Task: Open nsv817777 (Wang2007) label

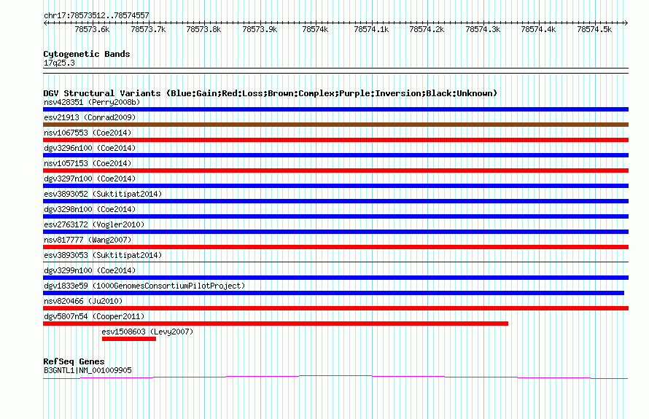Action: tap(88, 240)
